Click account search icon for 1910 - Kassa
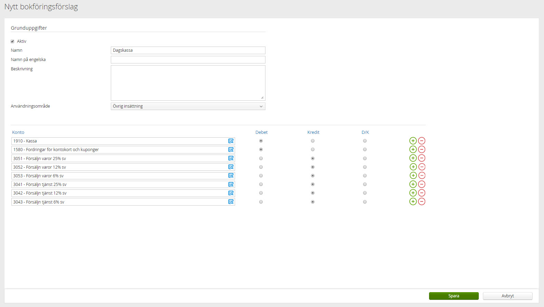The width and height of the screenshot is (544, 307). coord(231,141)
